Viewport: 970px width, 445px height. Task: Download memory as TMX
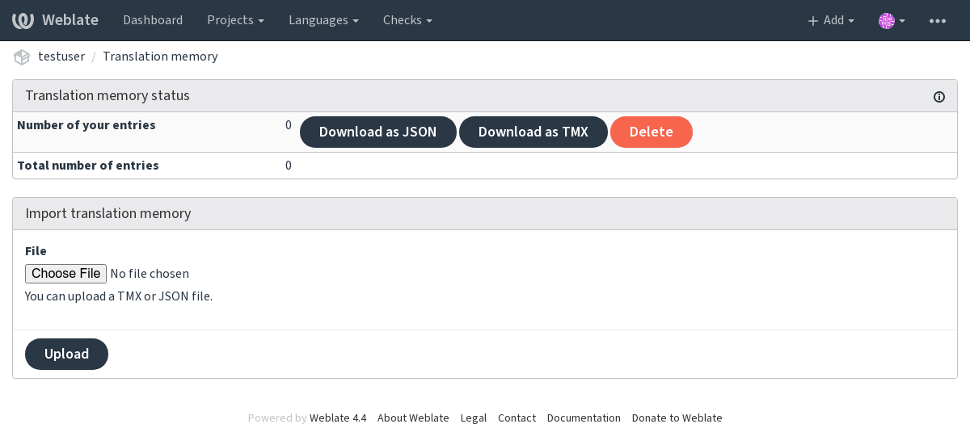pyautogui.click(x=533, y=132)
